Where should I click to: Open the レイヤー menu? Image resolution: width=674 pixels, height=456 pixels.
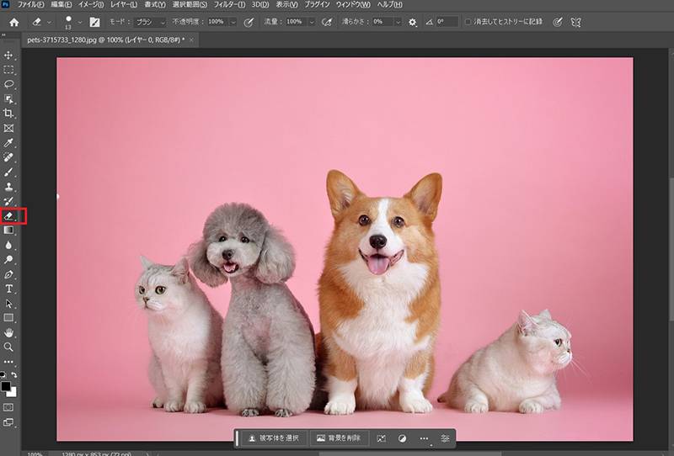pyautogui.click(x=124, y=4)
